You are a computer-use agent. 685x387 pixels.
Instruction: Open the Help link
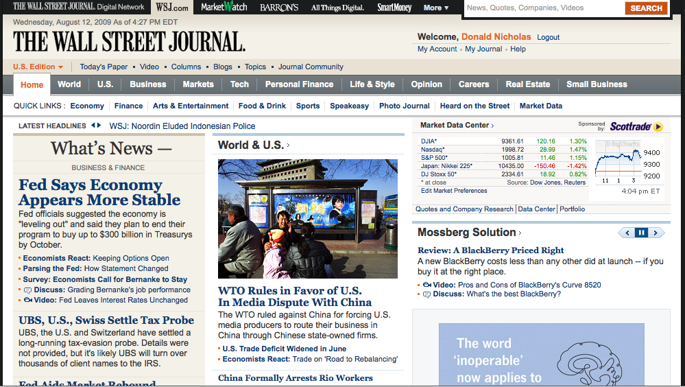point(518,49)
